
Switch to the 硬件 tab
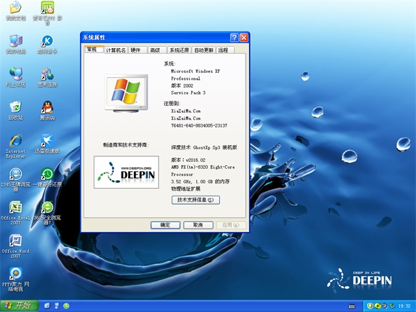136,50
